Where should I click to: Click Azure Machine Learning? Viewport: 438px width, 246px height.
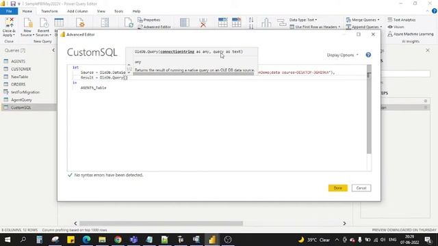point(411,34)
